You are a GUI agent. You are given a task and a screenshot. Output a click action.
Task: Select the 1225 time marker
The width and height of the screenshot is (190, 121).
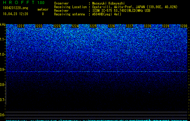pos(93,26)
